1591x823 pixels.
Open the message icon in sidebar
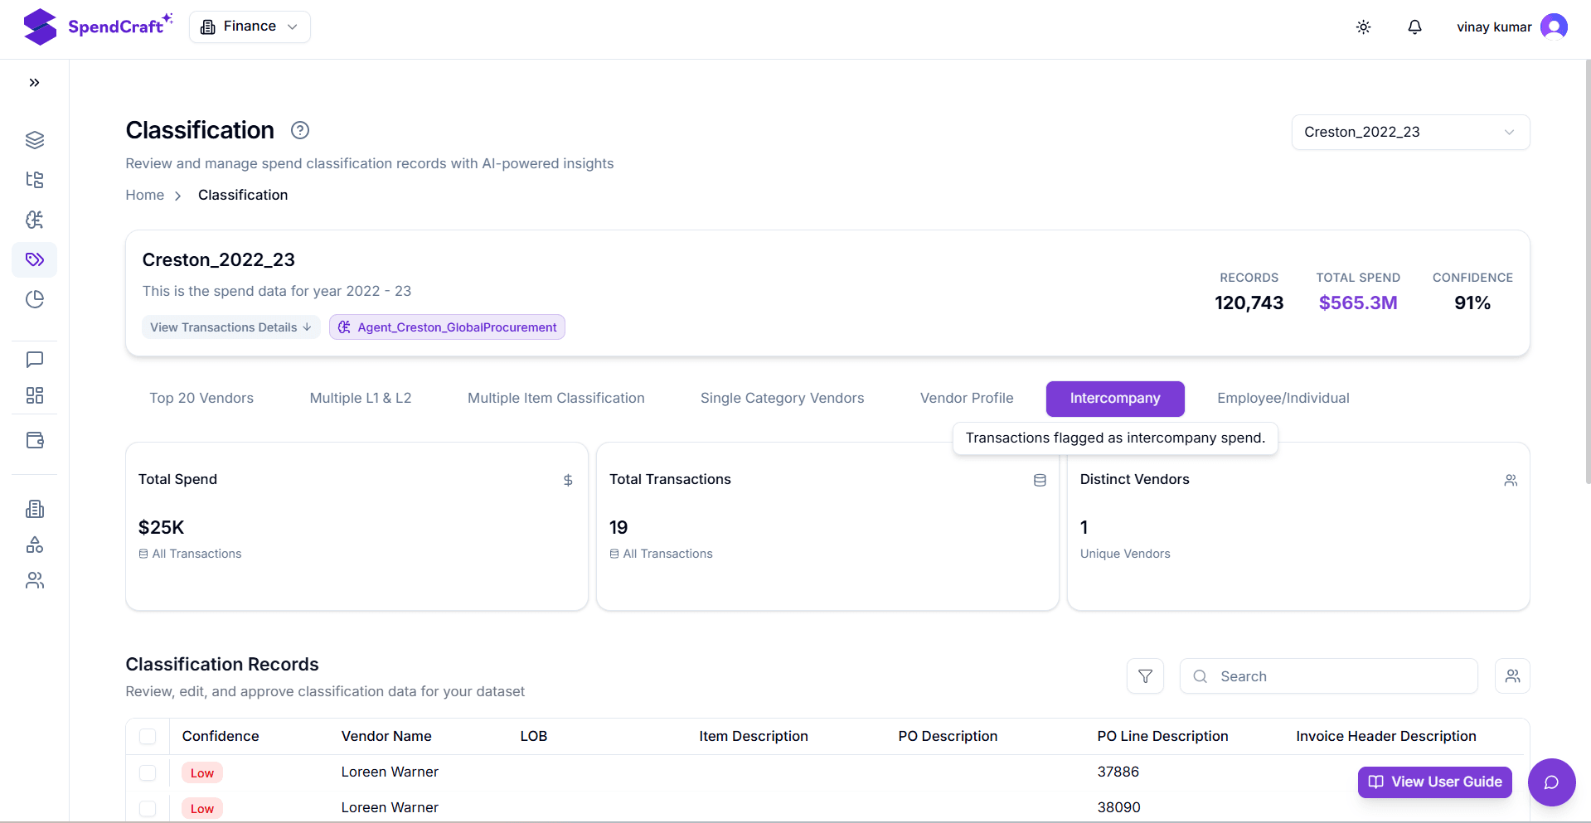35,360
